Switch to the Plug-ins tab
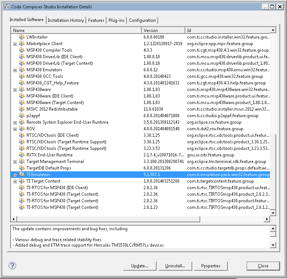 [x=116, y=20]
